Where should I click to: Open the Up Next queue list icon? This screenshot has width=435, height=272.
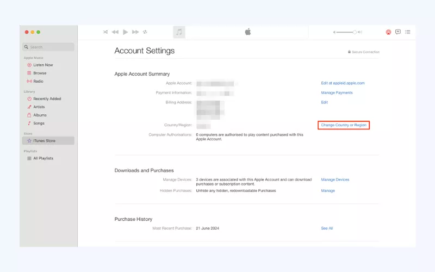408,32
